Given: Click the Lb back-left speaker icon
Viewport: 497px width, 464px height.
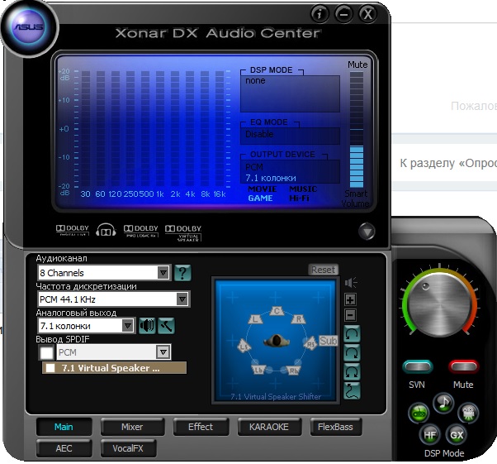Looking at the screenshot, I should pos(258,370).
